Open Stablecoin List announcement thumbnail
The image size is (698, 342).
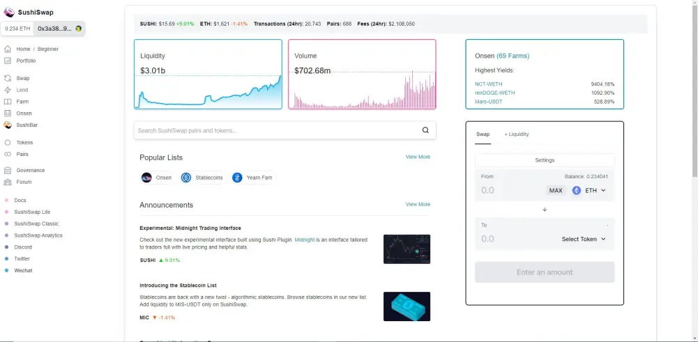pos(407,306)
